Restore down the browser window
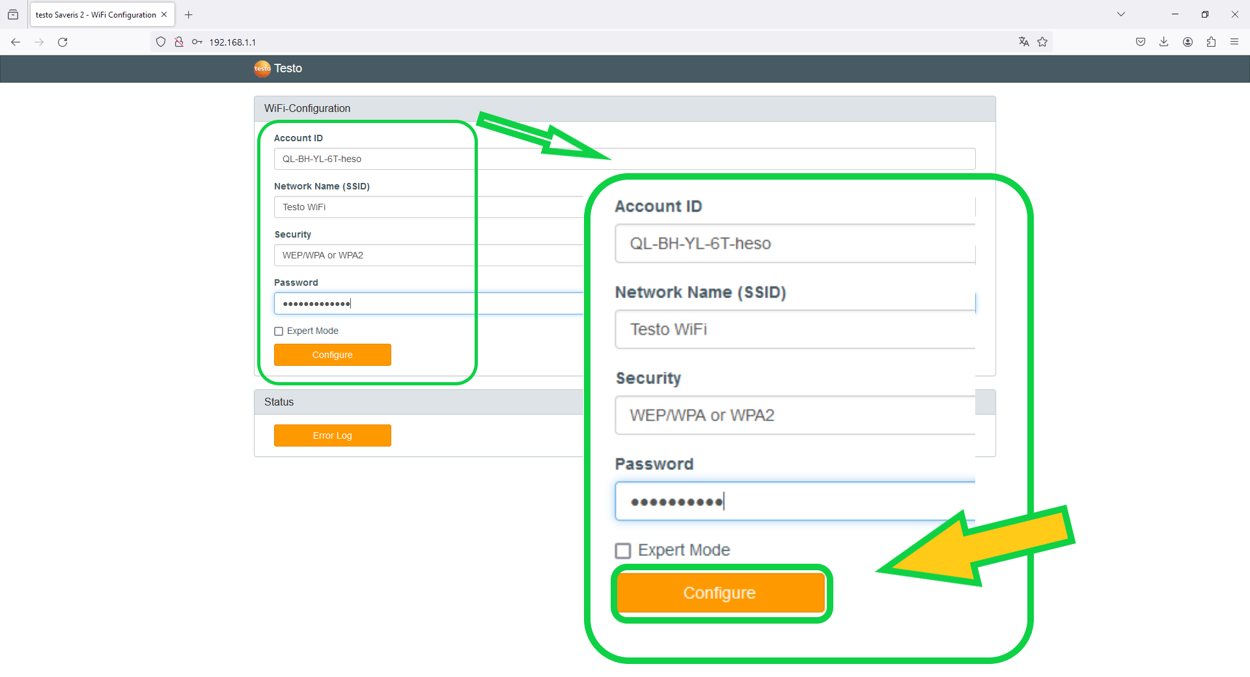1250x677 pixels. pos(1205,14)
